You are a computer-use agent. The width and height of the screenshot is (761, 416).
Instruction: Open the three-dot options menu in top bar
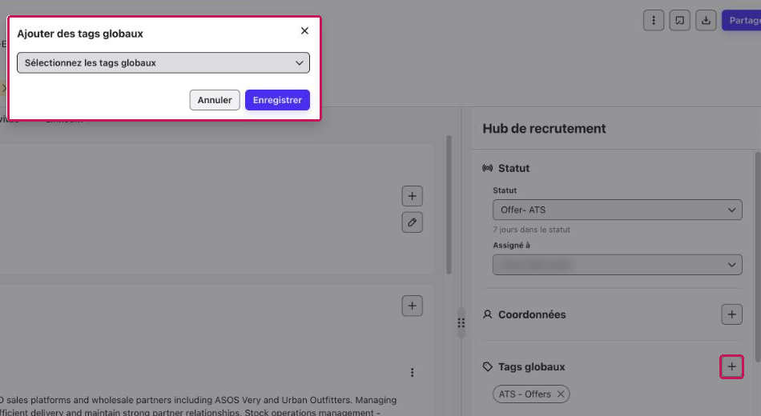(x=653, y=20)
